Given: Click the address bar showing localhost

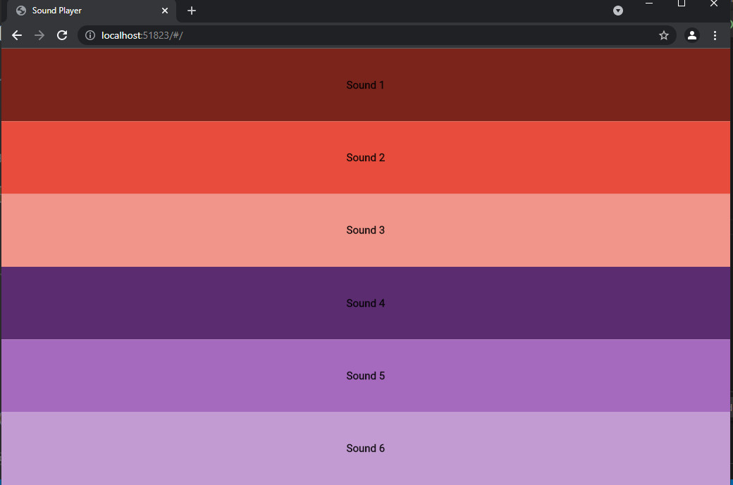Looking at the screenshot, I should (x=282, y=35).
